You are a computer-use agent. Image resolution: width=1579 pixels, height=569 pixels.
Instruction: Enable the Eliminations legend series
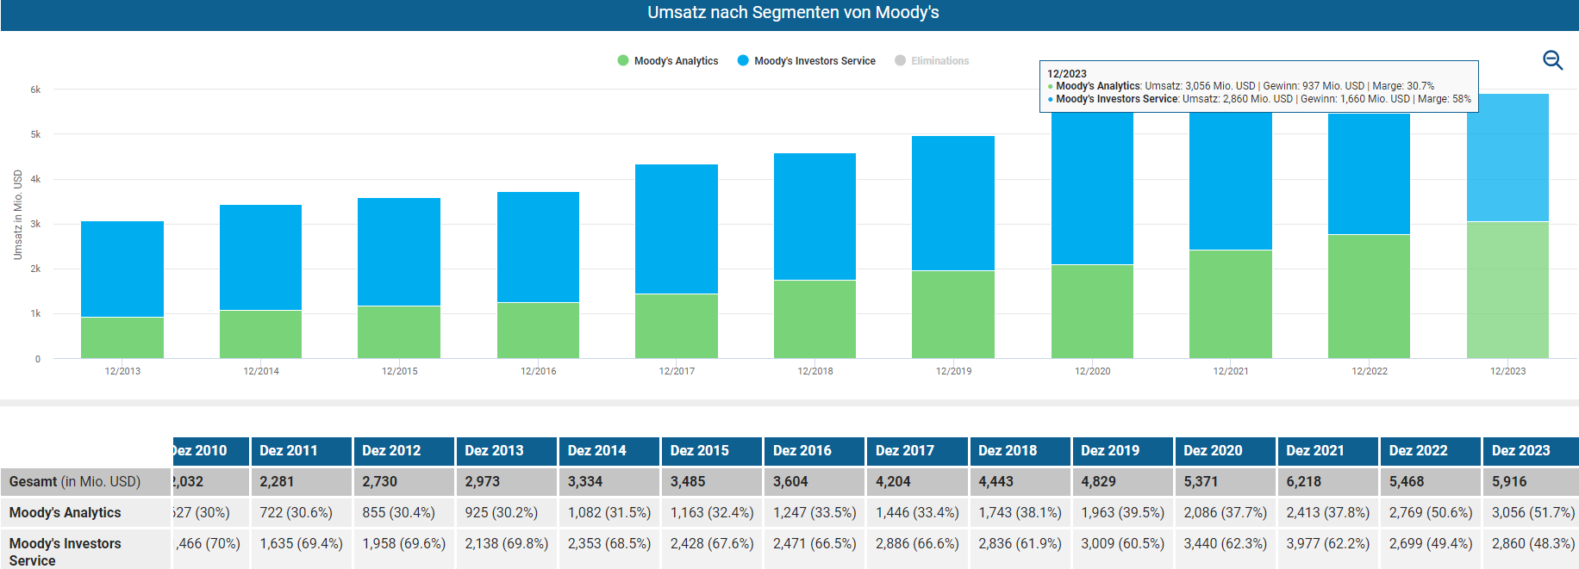coord(932,61)
